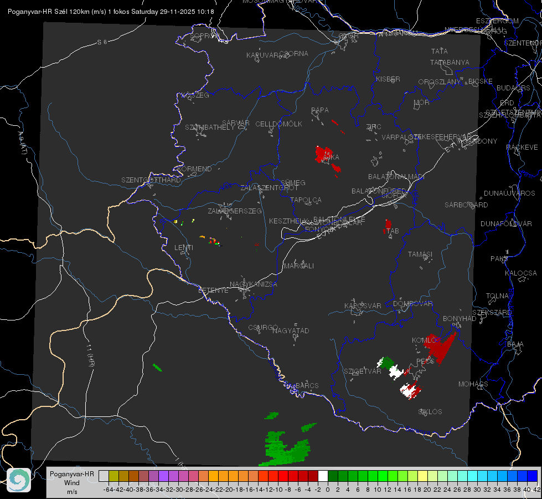Click the AJKA city label
542x499 pixels.
tap(331, 157)
